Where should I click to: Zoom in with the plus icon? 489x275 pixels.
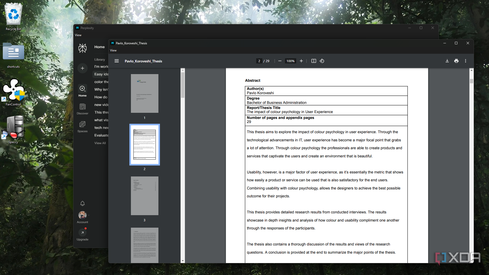(x=301, y=61)
